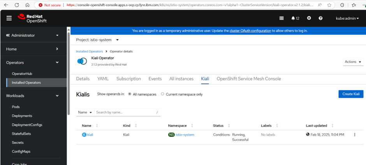Image resolution: width=366 pixels, height=165 pixels.
Task: Sort table by Labels column arrows
Action: [277, 126]
